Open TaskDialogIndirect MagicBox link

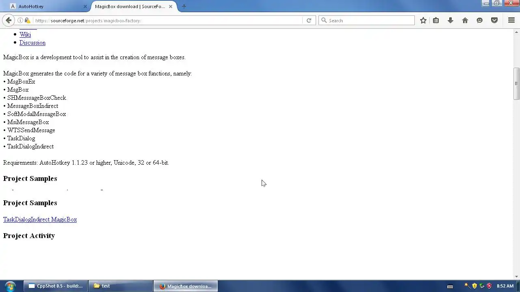40,219
